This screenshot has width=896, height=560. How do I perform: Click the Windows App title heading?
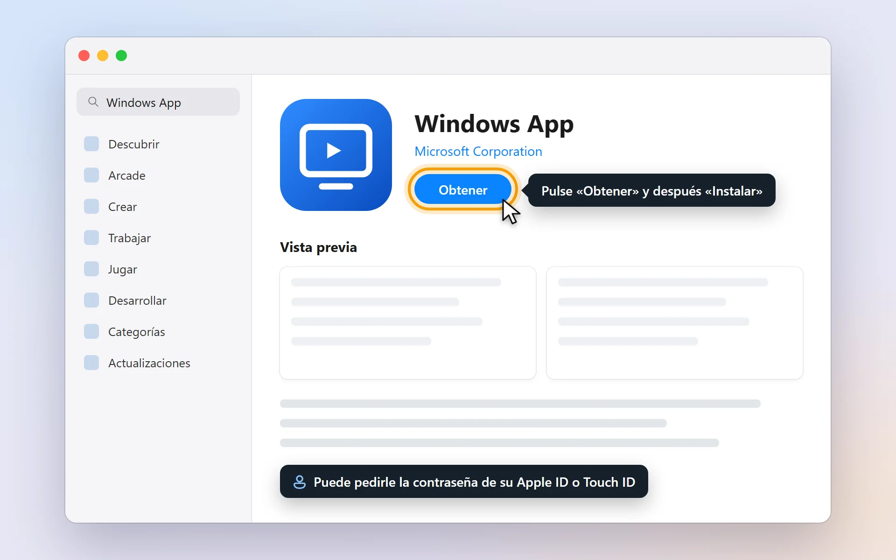pos(494,124)
